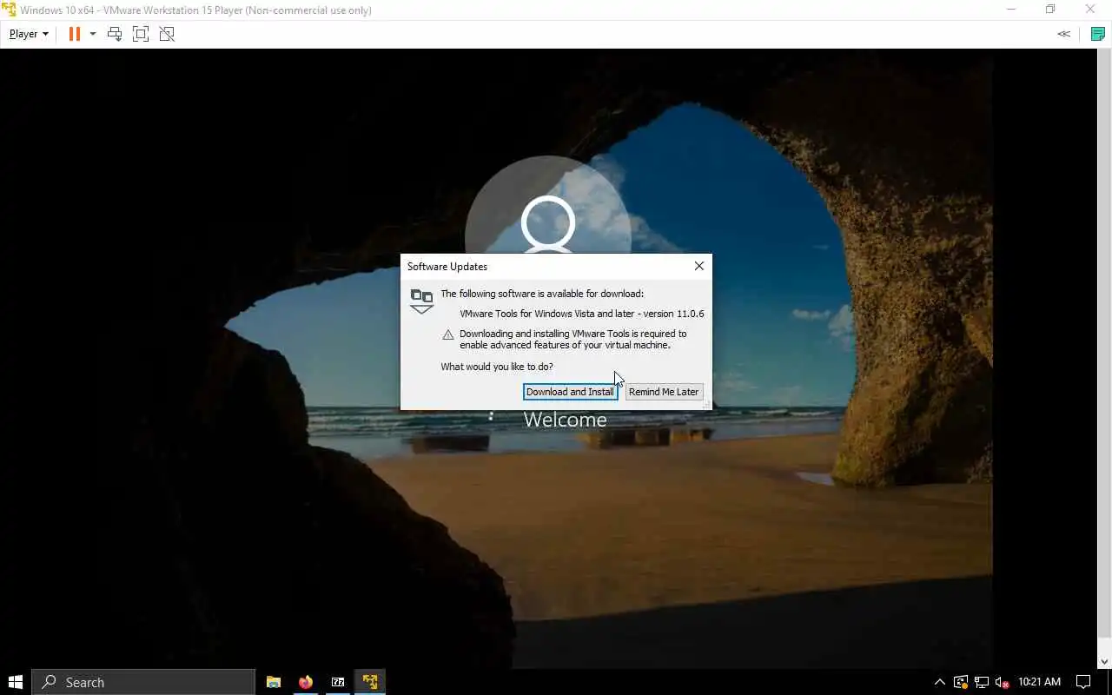Open File Explorer from taskbar

pos(274,682)
